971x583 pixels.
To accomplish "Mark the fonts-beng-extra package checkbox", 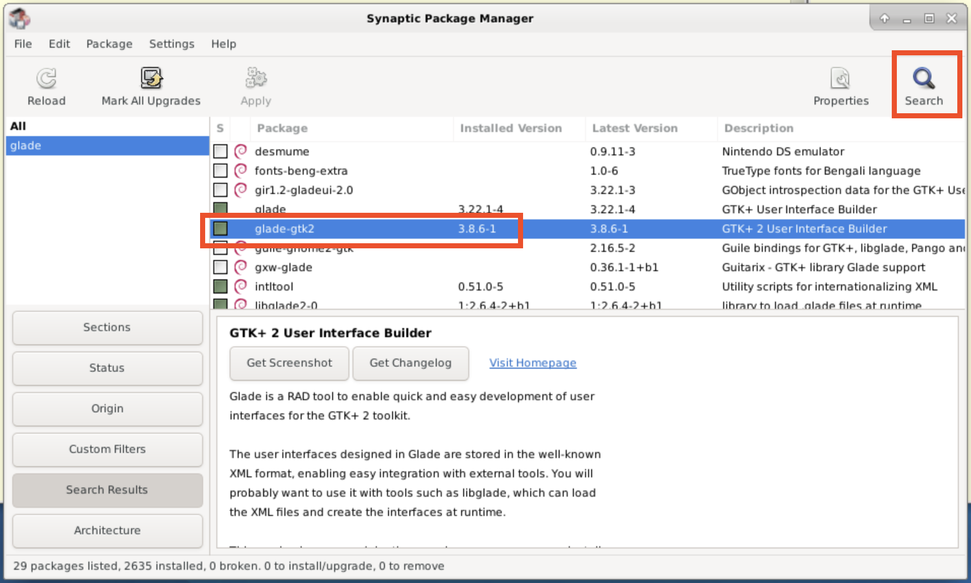I will 220,171.
